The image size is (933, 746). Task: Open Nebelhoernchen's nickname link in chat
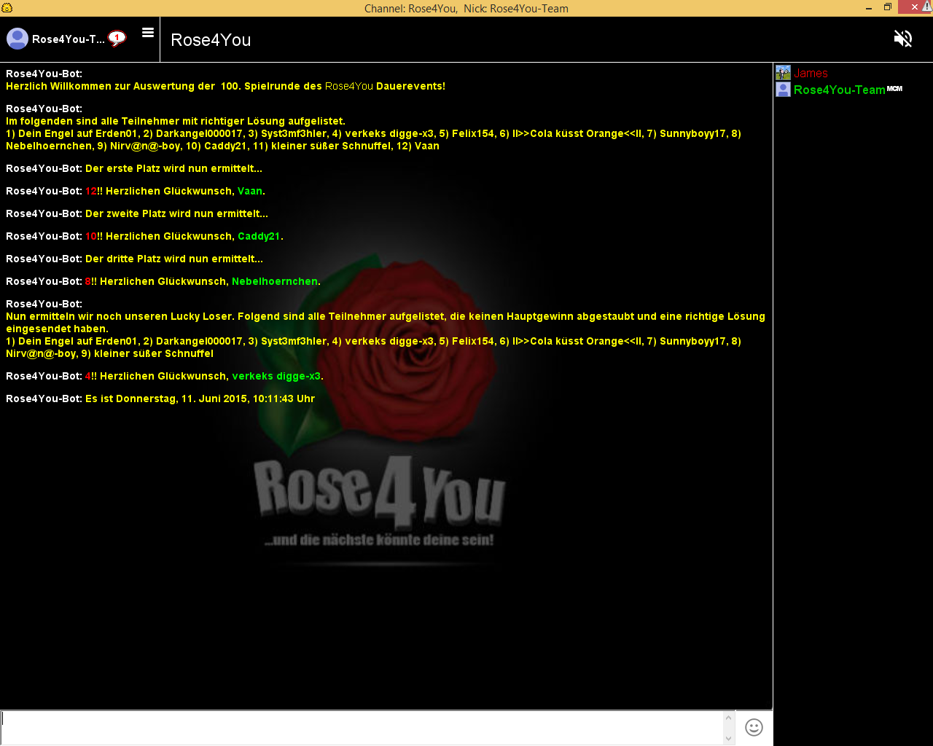(274, 281)
